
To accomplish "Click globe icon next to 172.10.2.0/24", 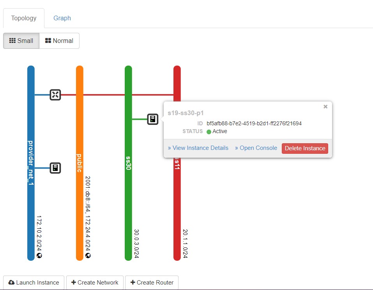I will [x=39, y=256].
